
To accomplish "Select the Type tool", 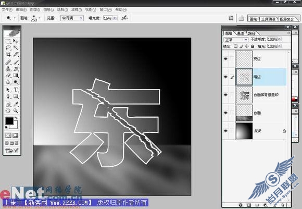I will [16, 90].
